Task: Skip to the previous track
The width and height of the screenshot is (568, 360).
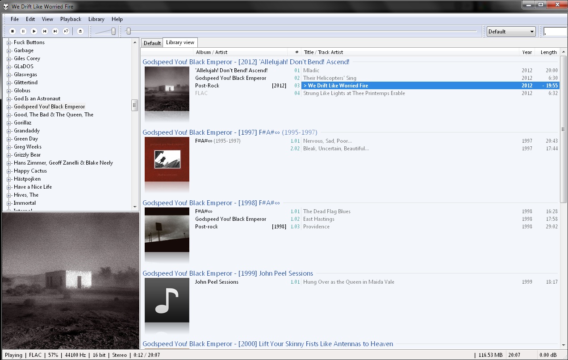Action: point(45,31)
